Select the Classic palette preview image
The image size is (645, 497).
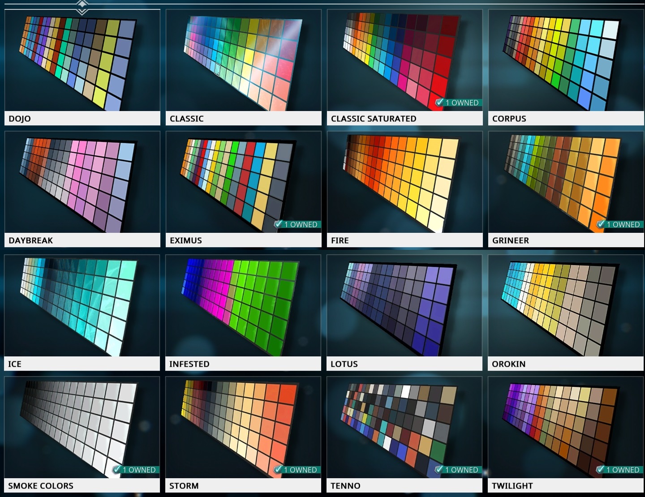[x=244, y=60]
